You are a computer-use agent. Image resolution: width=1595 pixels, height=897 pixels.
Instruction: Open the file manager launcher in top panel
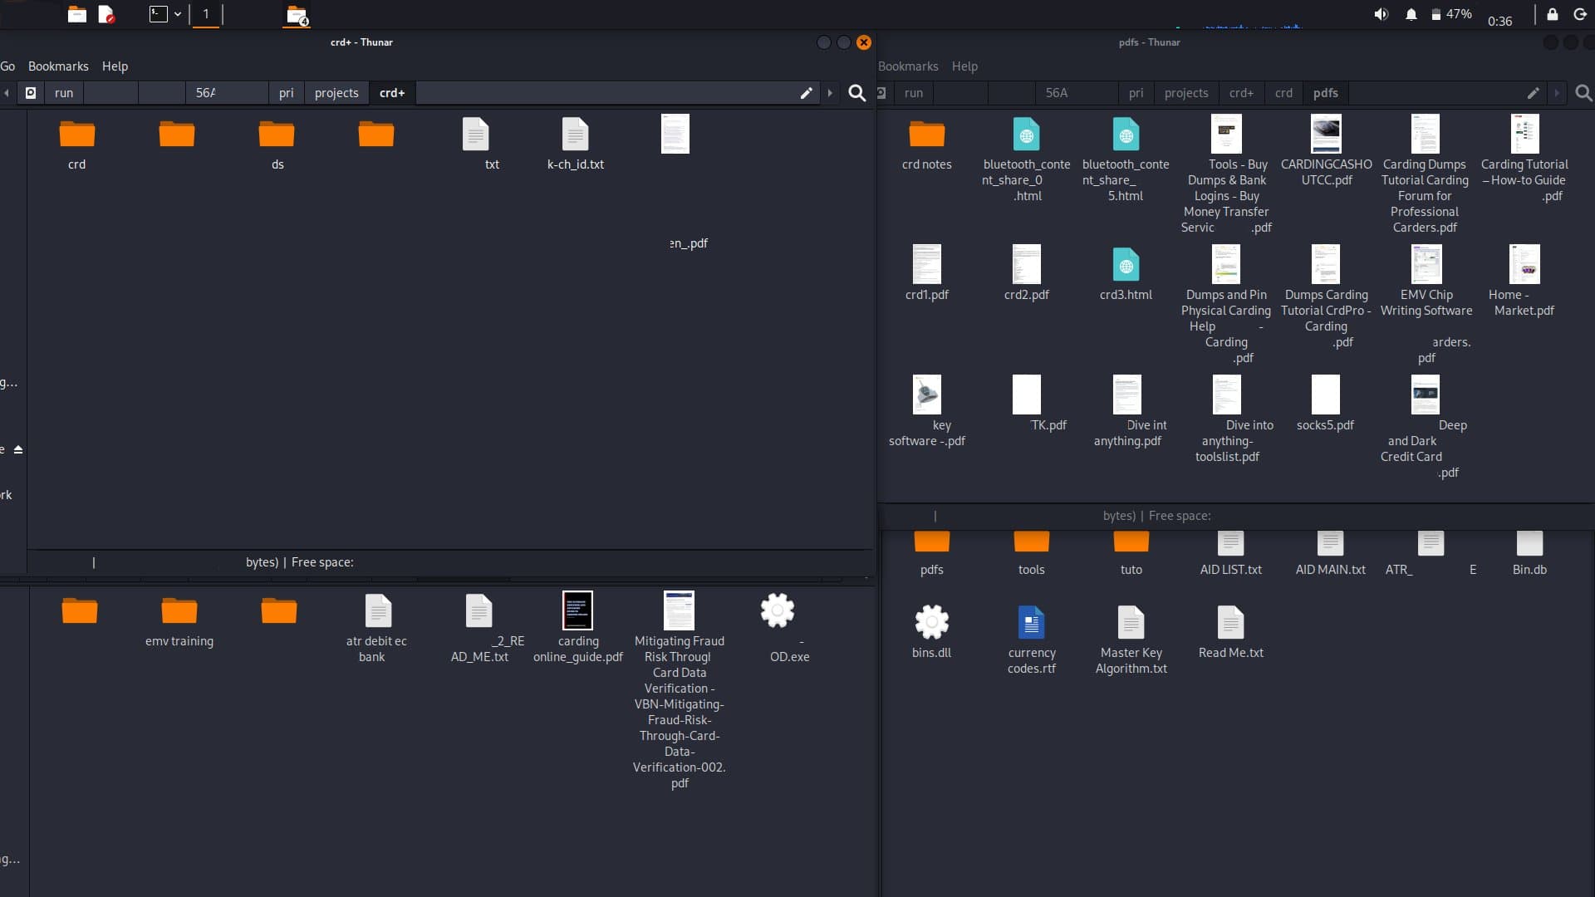[77, 14]
